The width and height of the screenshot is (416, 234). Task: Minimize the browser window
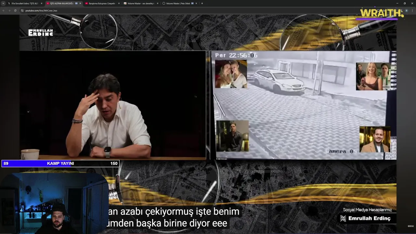tap(397, 3)
